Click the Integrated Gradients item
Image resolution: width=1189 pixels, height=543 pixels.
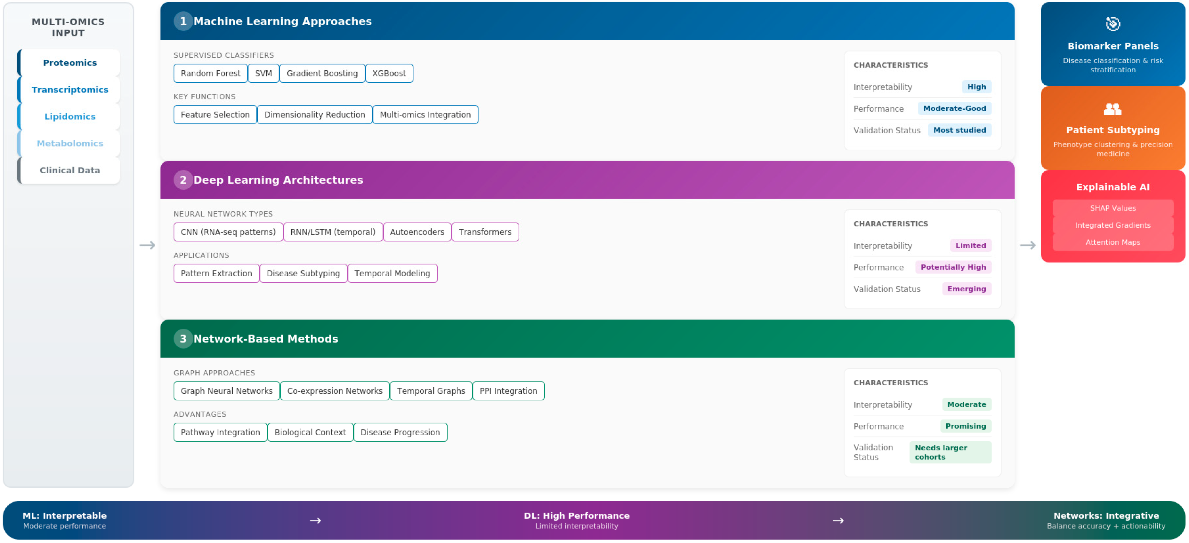pos(1113,225)
